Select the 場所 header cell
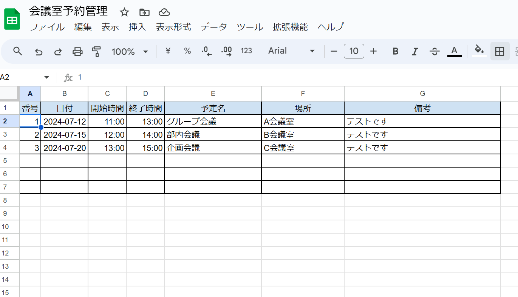Screen dimensions: 518x297 [x=303, y=108]
